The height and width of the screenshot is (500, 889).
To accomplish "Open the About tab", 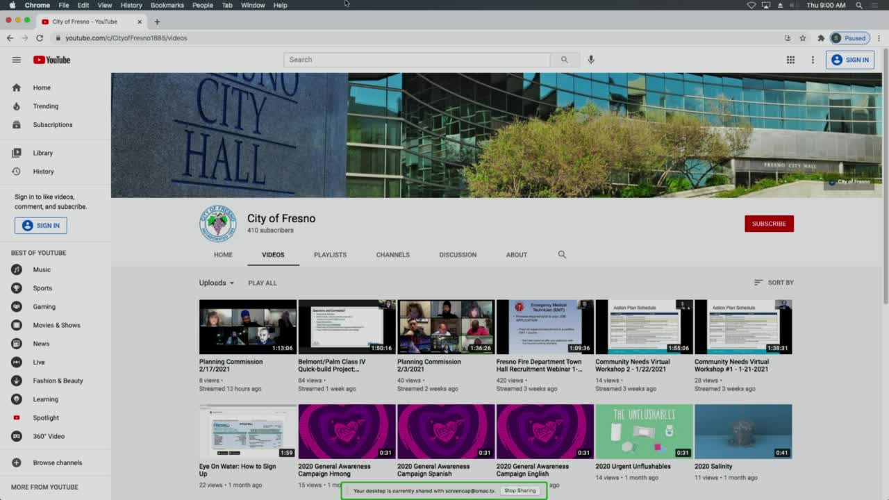I will pos(517,255).
